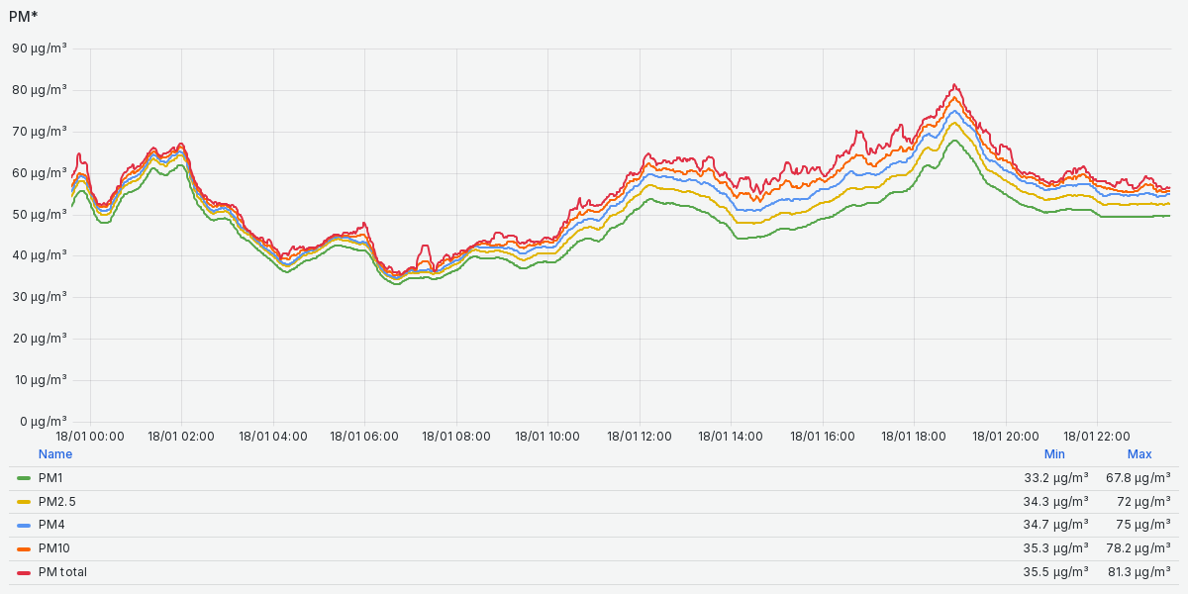The image size is (1188, 594).
Task: Click the orange PM10 legend color swatch
Action: point(24,548)
